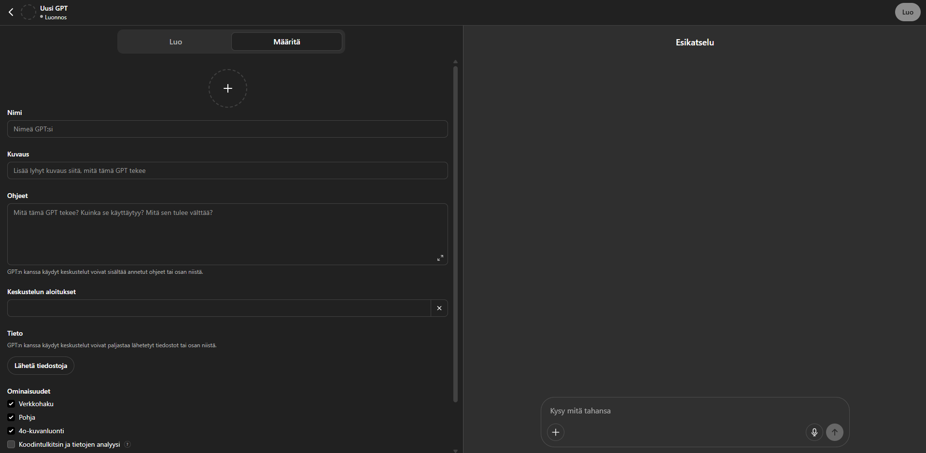
Task: Go back using the left chevron arrow
Action: pos(11,12)
